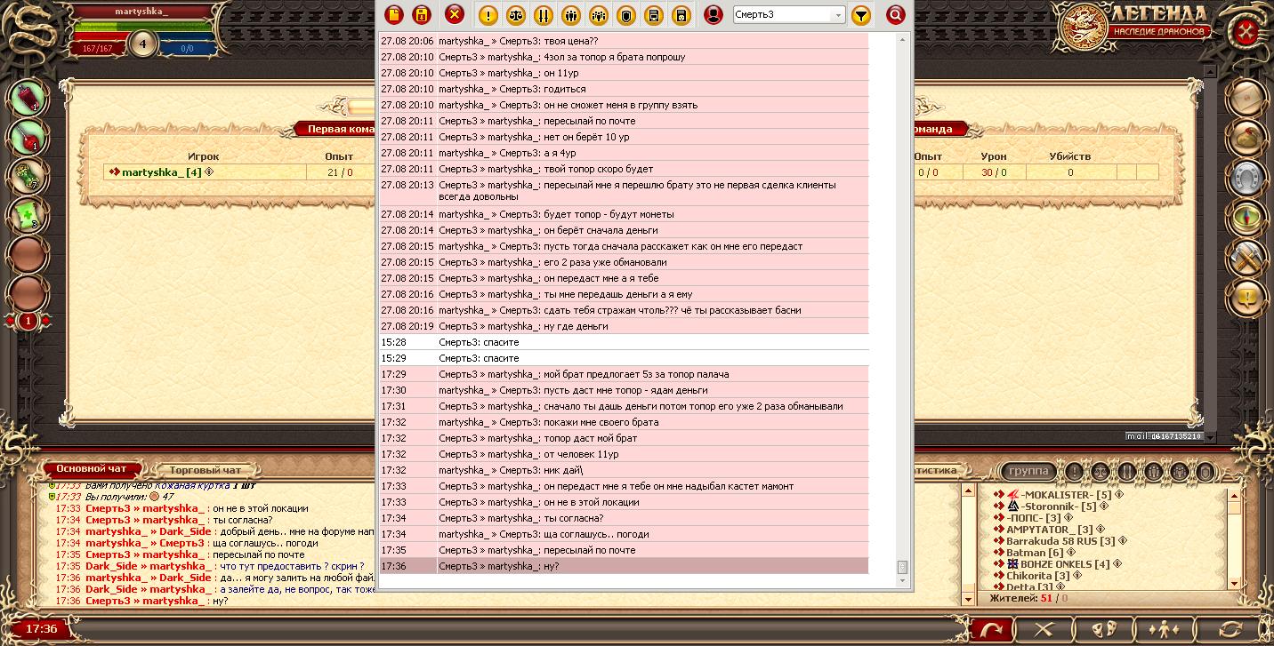
Task: Click the red magnifier search icon
Action: coord(895,14)
